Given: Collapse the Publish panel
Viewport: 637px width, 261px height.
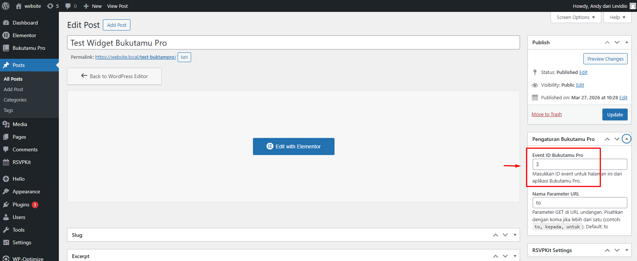Looking at the screenshot, I should (x=627, y=42).
